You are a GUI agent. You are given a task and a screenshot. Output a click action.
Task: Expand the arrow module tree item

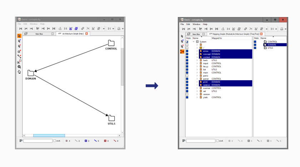coord(197,51)
